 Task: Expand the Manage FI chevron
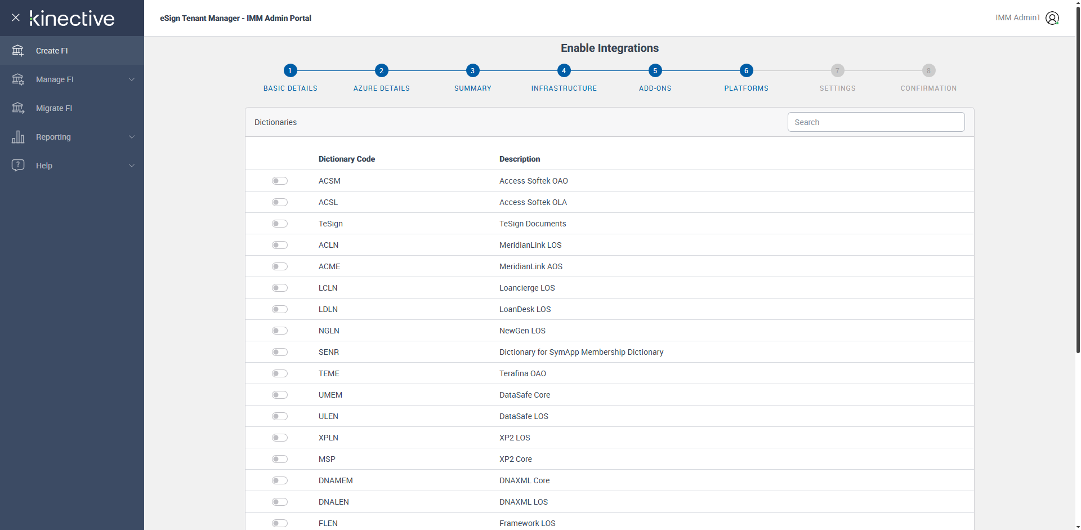coord(132,79)
